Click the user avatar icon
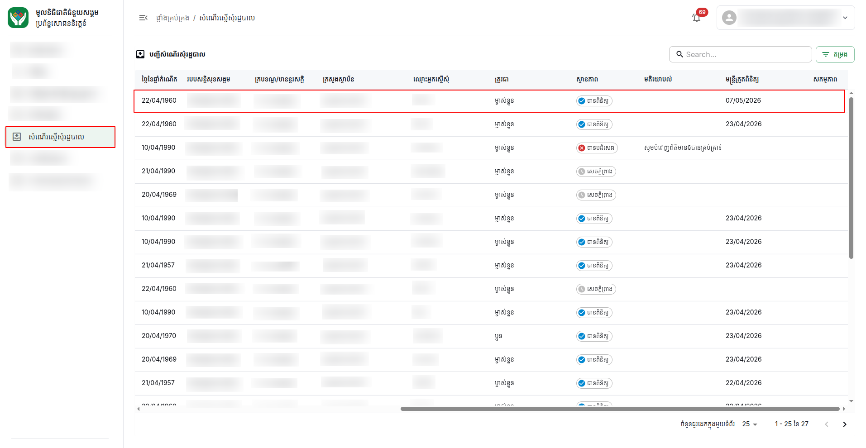866x448 pixels. (729, 18)
